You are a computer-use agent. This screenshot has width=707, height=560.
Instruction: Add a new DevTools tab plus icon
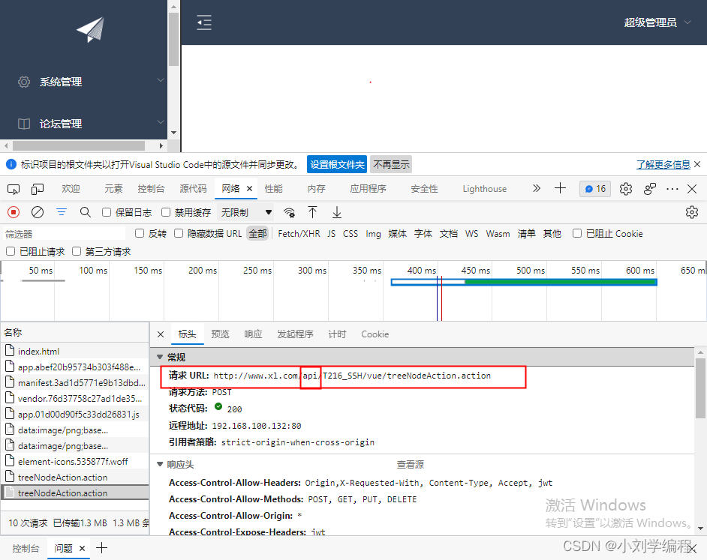[x=560, y=188]
